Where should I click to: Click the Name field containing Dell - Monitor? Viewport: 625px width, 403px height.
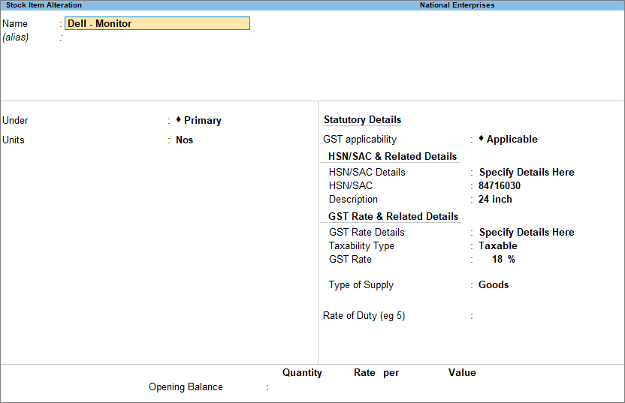click(157, 23)
